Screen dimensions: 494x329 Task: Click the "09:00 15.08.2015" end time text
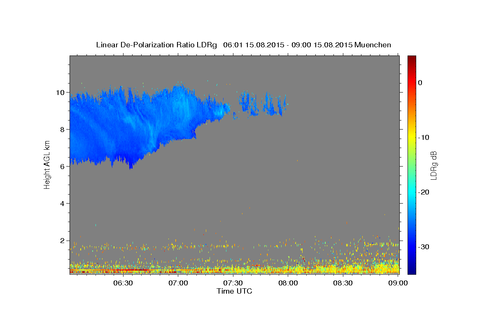point(322,45)
